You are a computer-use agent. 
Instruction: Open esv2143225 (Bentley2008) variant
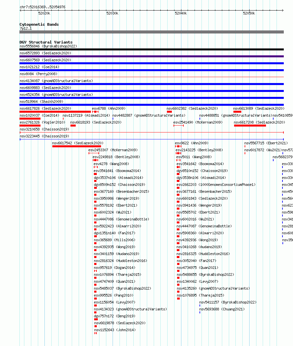coord(199,150)
